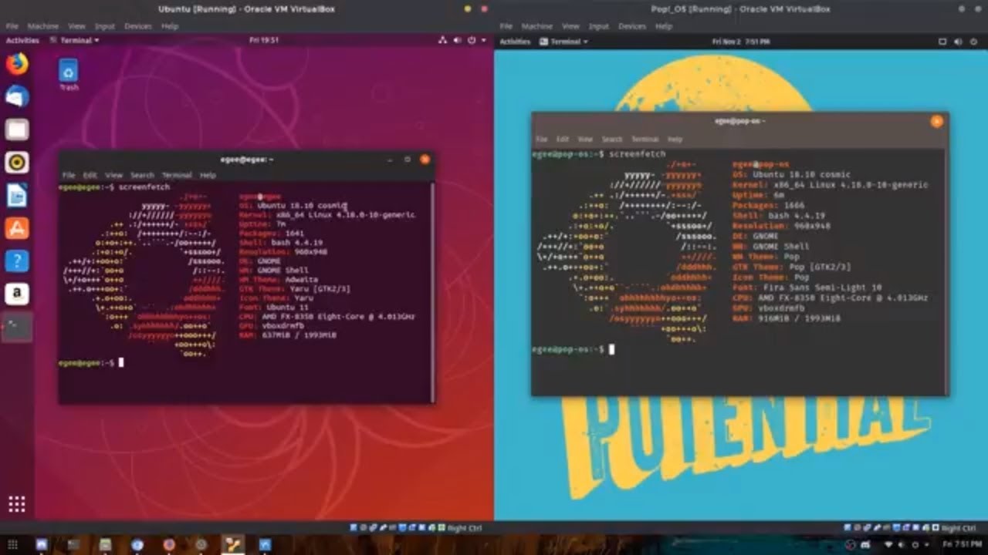The image size is (988, 555).
Task: Open View menu in the egee@egee terminal
Action: (x=114, y=175)
